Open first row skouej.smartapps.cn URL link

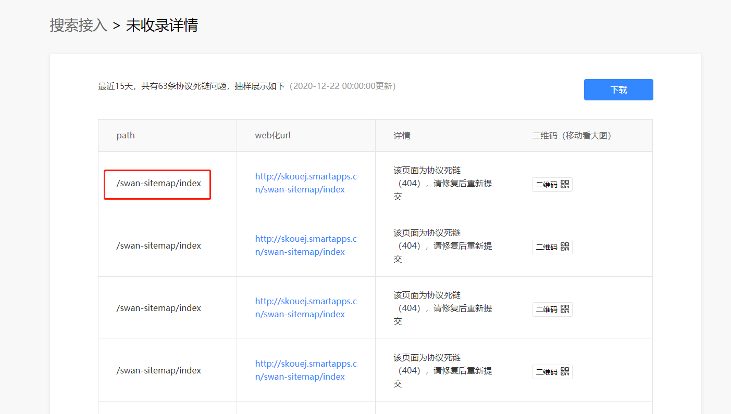coord(306,183)
